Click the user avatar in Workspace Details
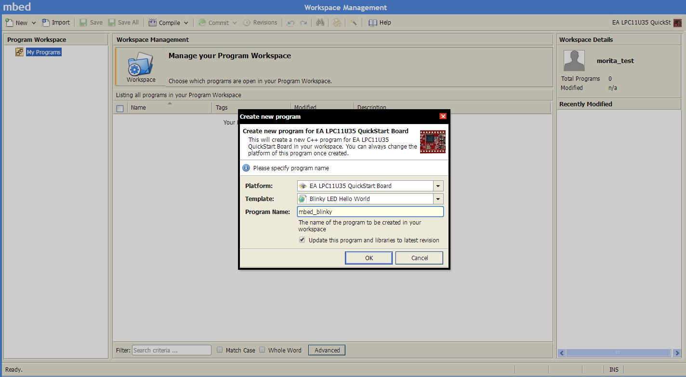 tap(574, 61)
